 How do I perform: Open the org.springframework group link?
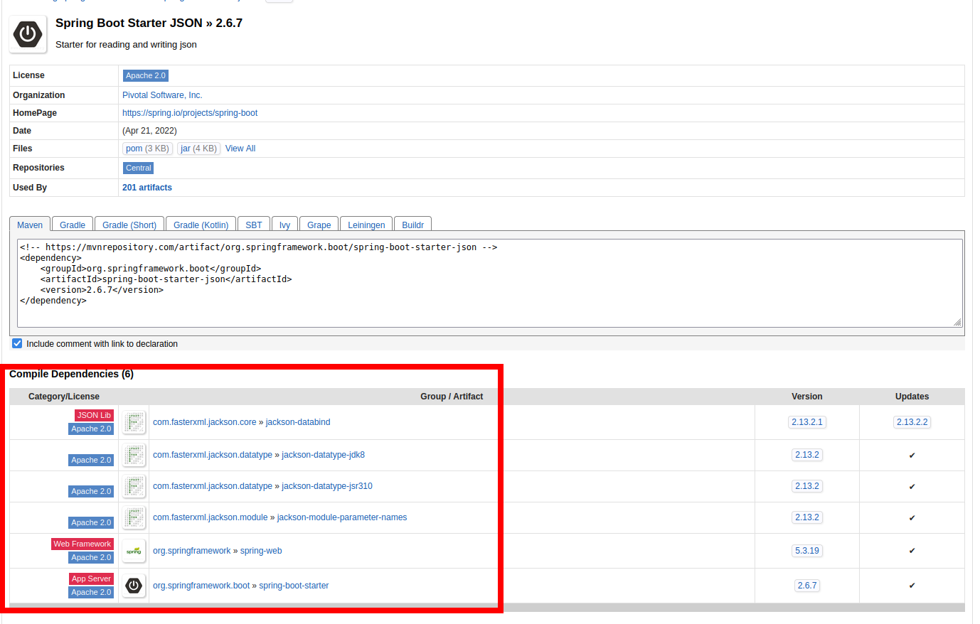(192, 551)
